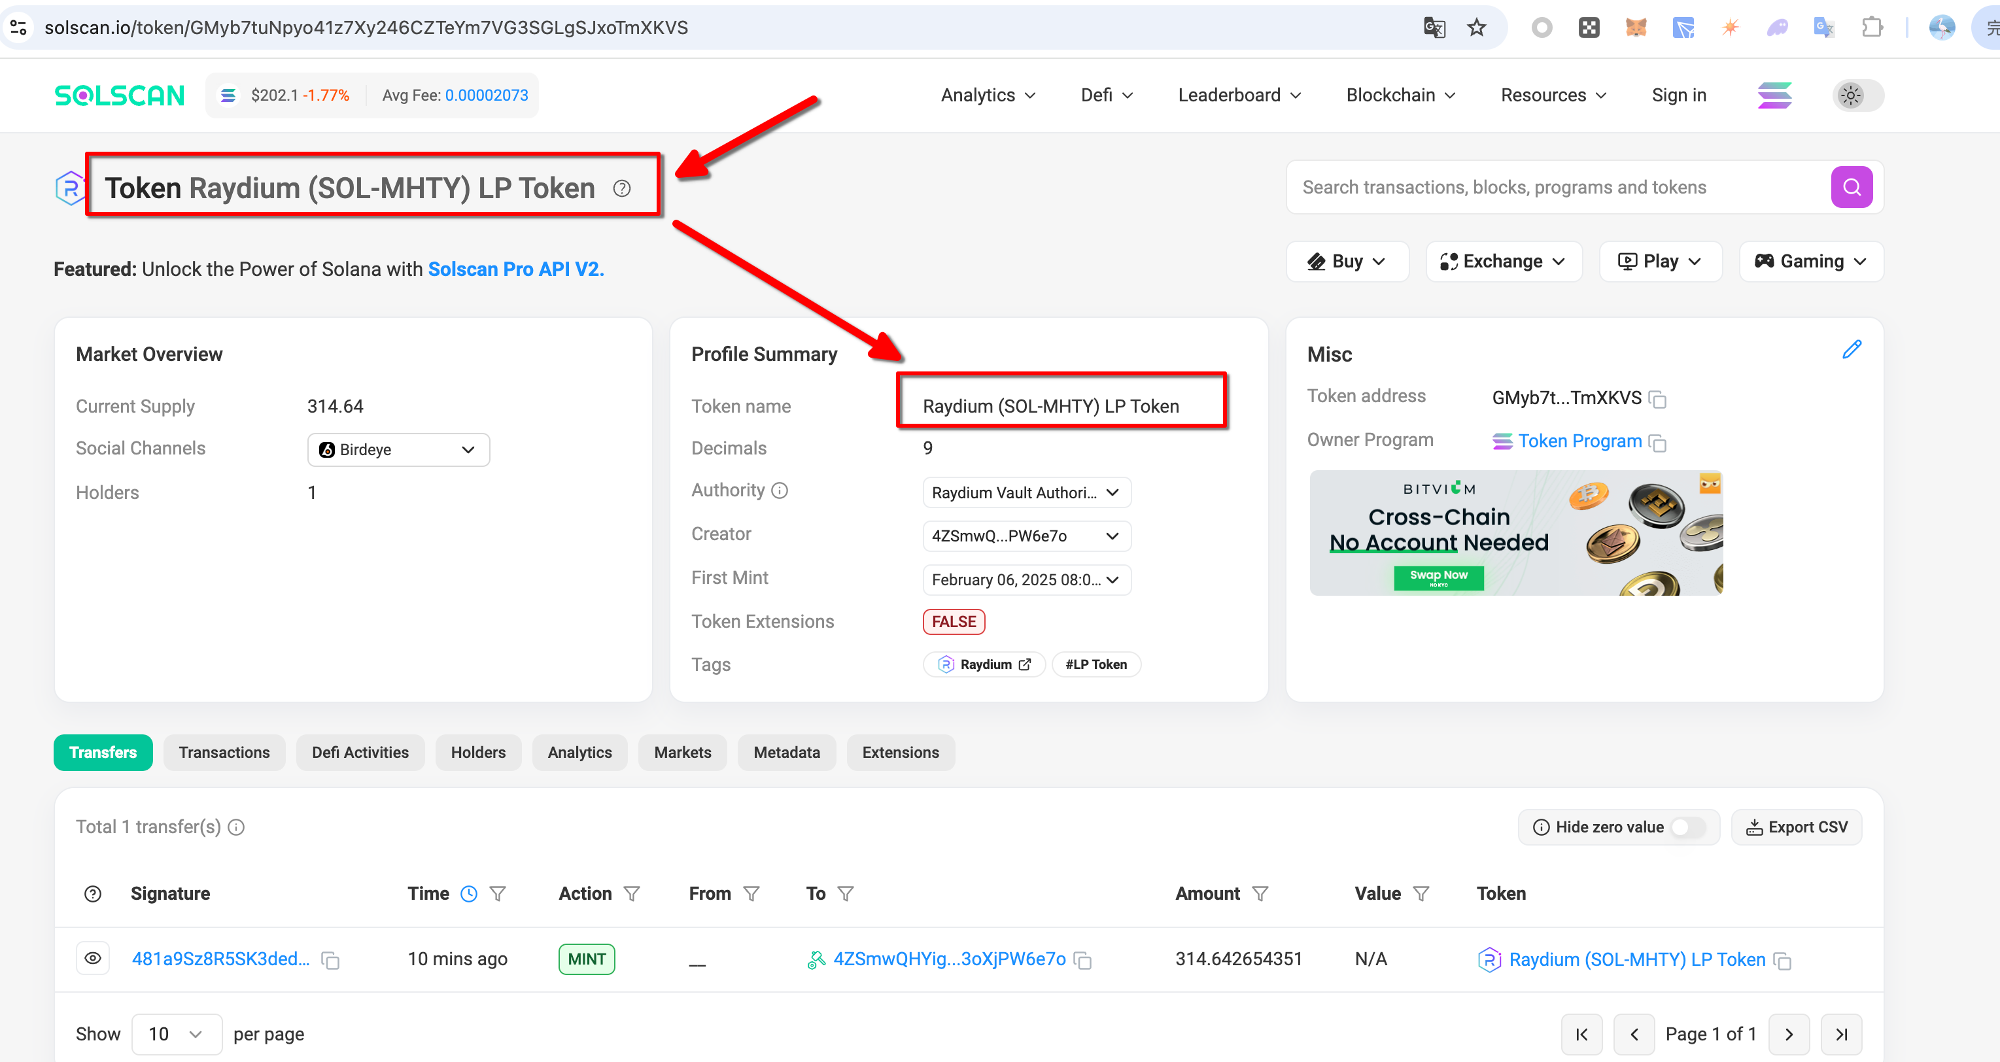Toggle the light/dark theme switch
Image resolution: width=2000 pixels, height=1062 pixels.
[x=1858, y=95]
